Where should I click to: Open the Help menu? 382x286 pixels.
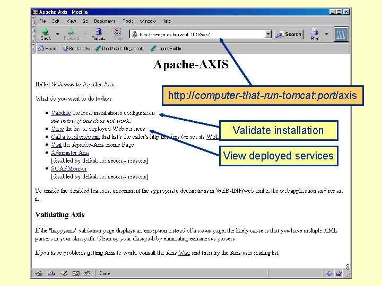point(166,21)
